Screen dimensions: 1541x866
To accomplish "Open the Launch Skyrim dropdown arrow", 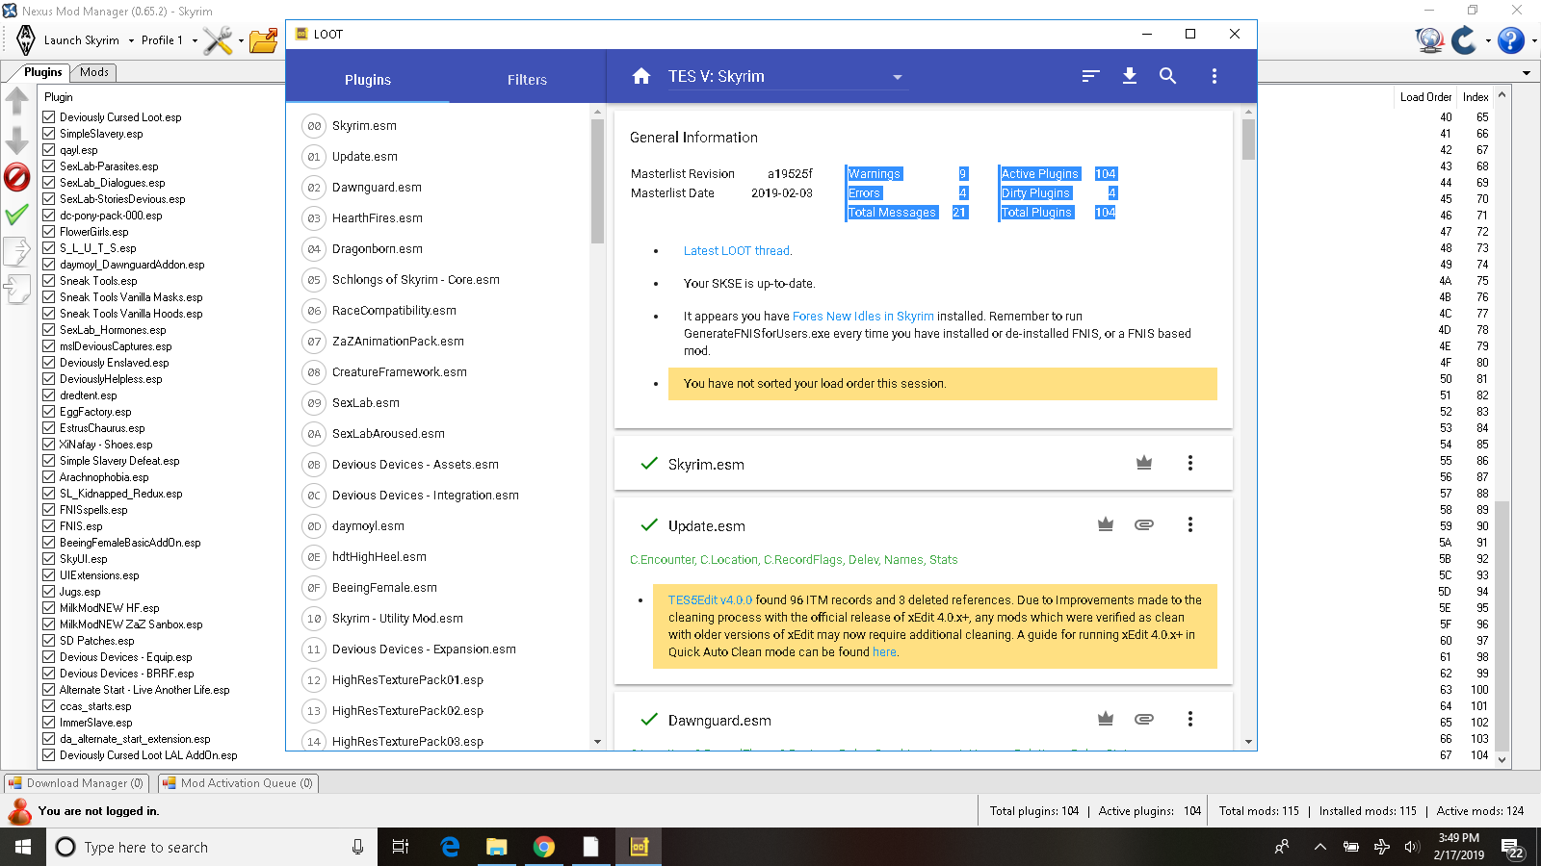I will click(131, 41).
